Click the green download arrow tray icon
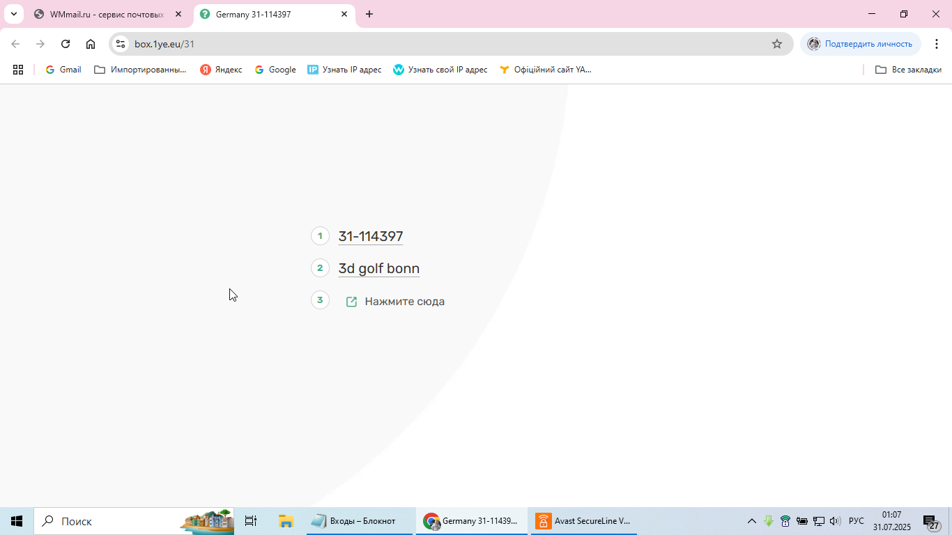Image resolution: width=952 pixels, height=535 pixels. (x=769, y=521)
